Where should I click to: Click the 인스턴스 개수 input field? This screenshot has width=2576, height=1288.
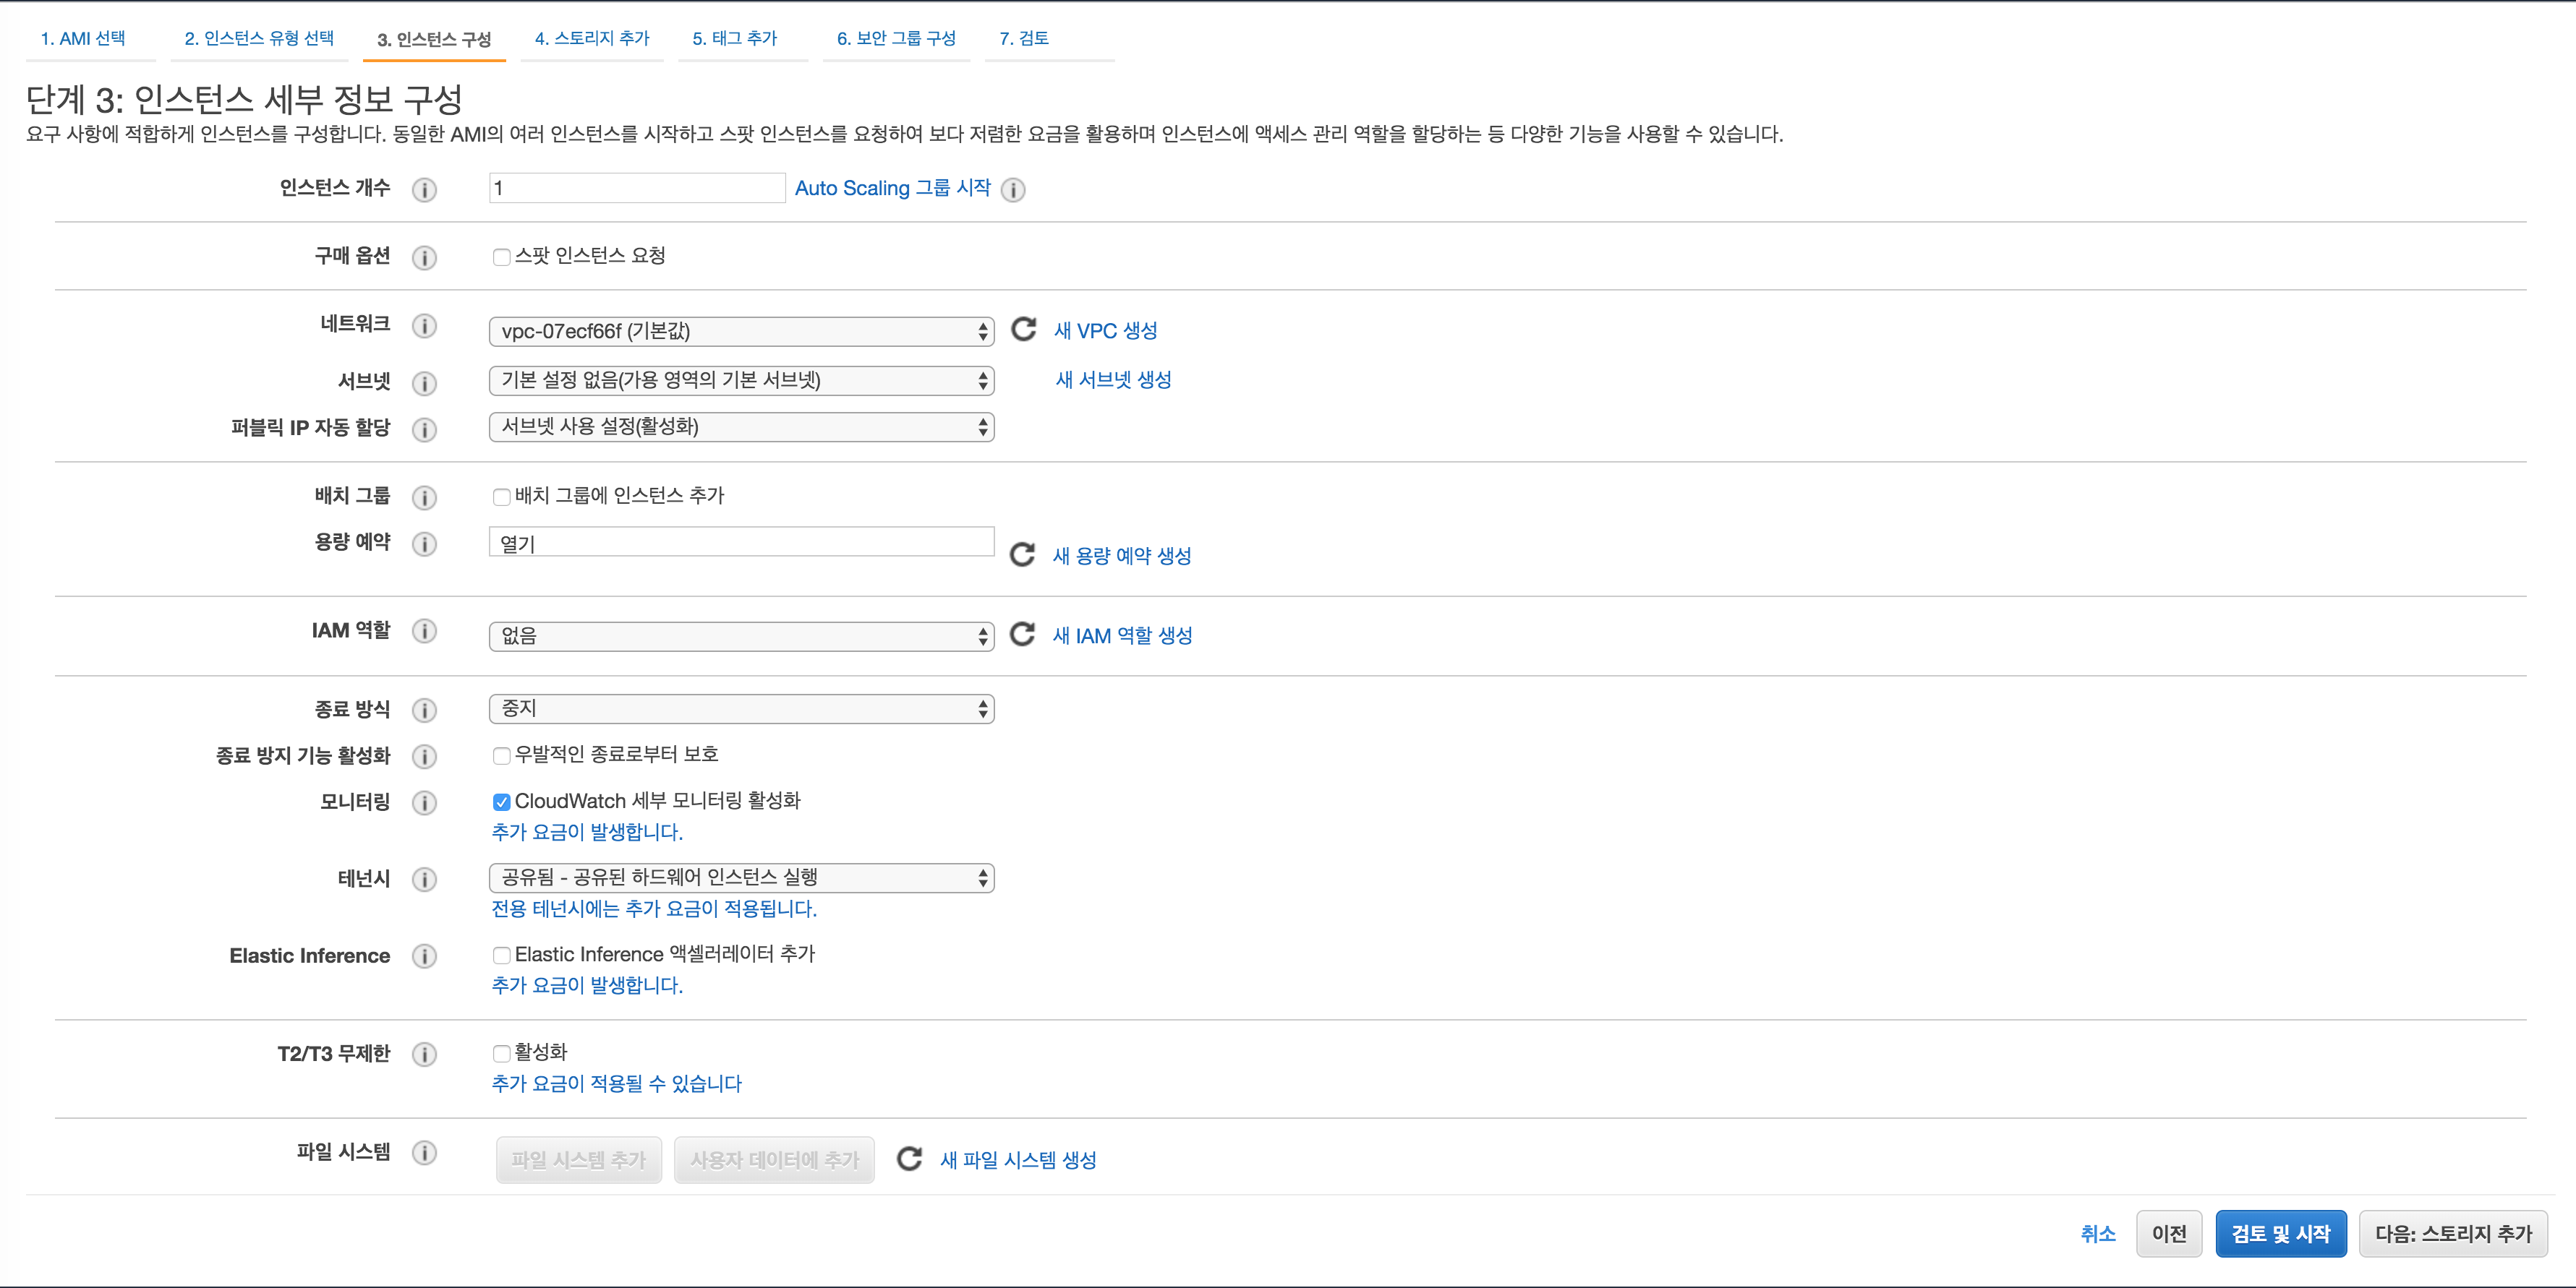pos(637,188)
